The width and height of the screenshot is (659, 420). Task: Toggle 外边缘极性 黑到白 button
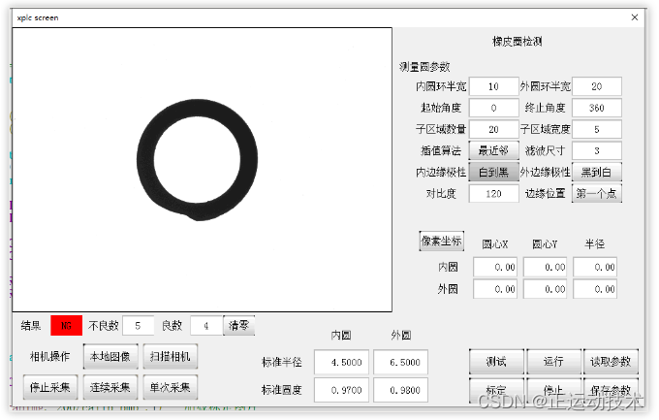click(596, 172)
